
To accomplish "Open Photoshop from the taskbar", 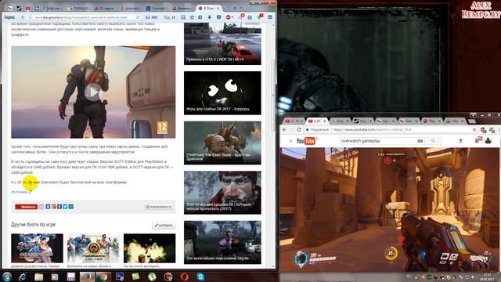I will [120, 277].
